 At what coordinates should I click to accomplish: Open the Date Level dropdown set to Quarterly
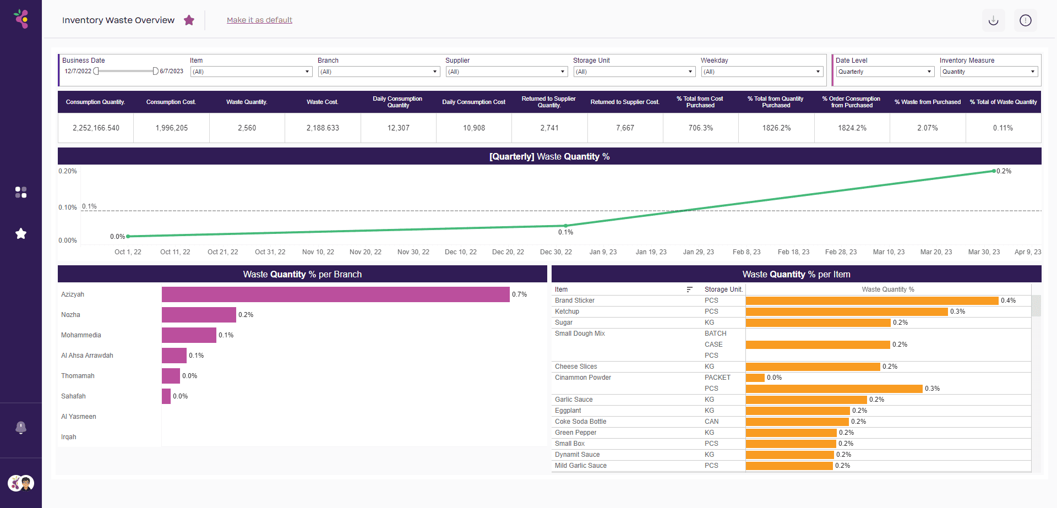[x=885, y=72]
